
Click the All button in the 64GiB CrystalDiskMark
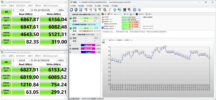pyautogui.click(x=6, y=62)
